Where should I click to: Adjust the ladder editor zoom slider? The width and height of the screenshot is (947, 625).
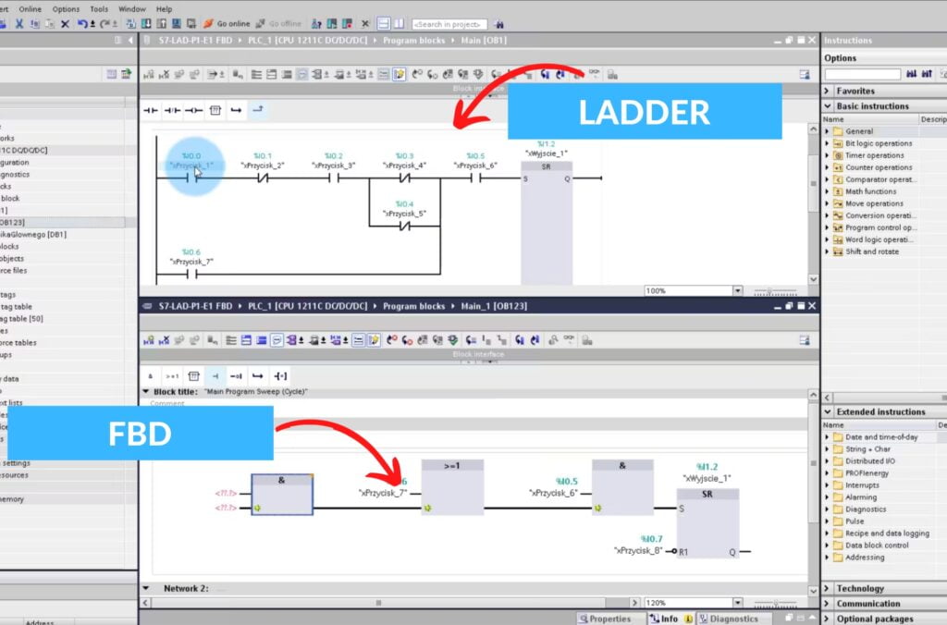(768, 290)
